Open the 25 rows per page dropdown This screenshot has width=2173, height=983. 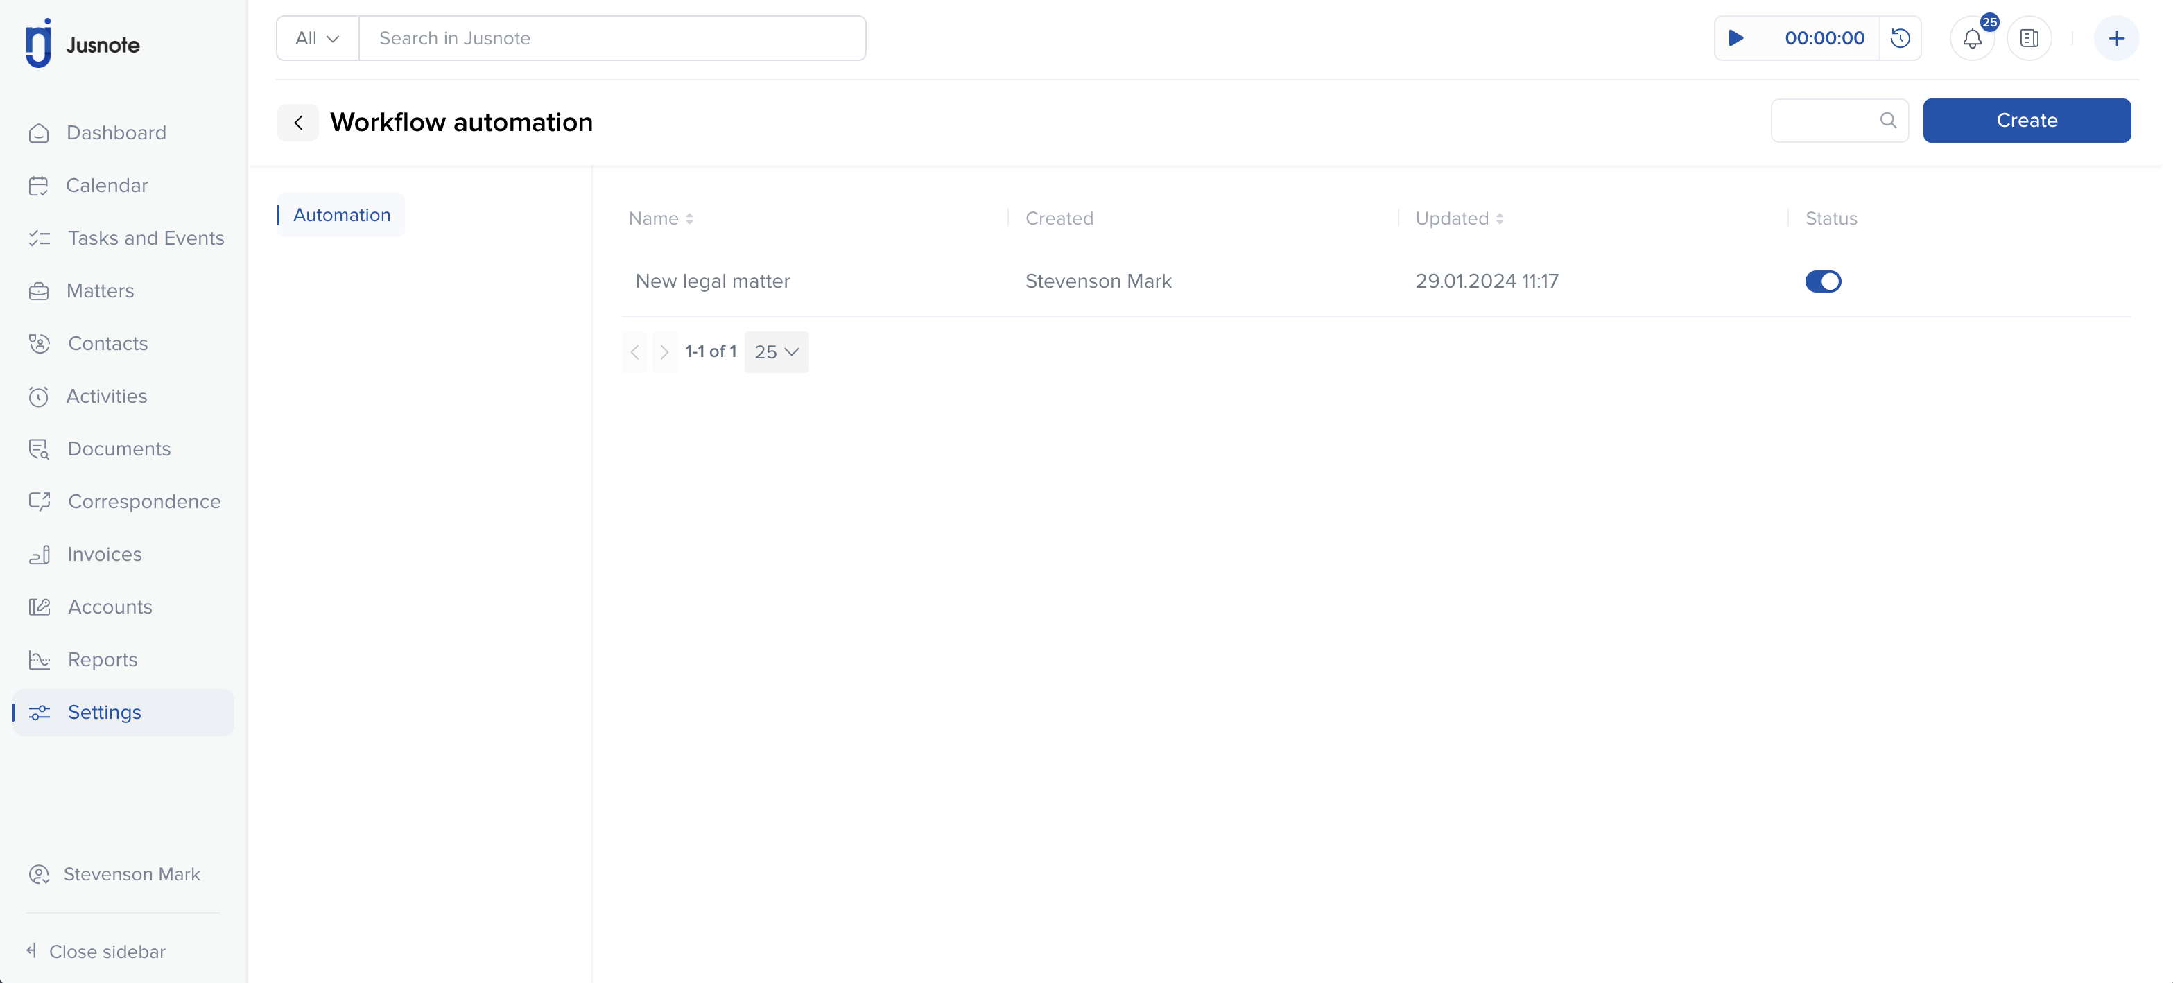pyautogui.click(x=776, y=352)
